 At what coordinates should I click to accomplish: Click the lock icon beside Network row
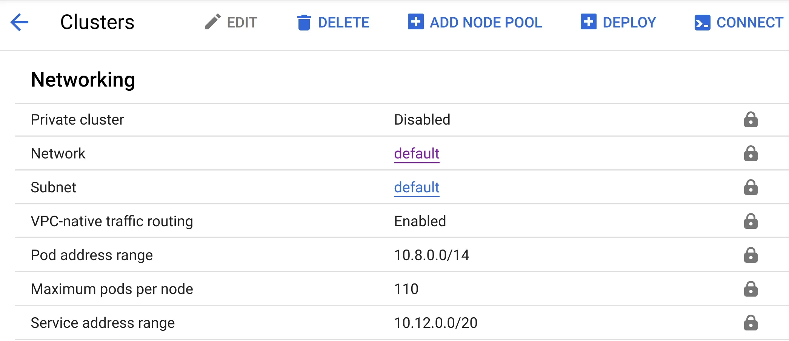(751, 154)
